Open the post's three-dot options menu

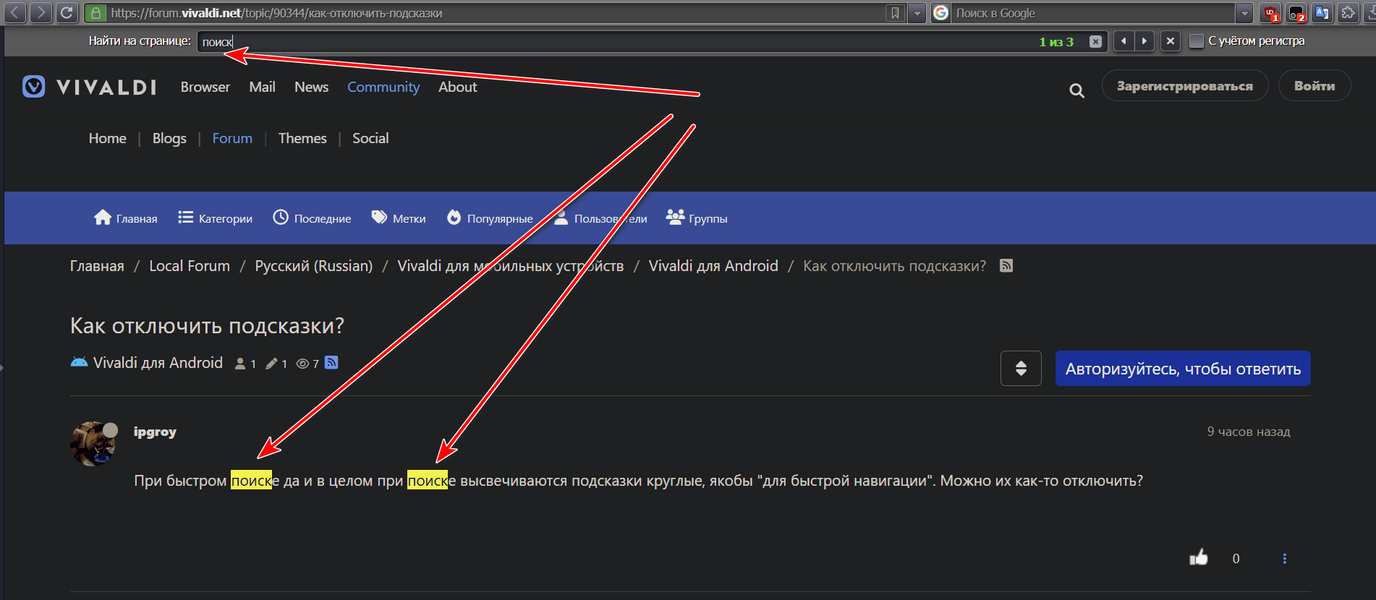click(x=1285, y=558)
